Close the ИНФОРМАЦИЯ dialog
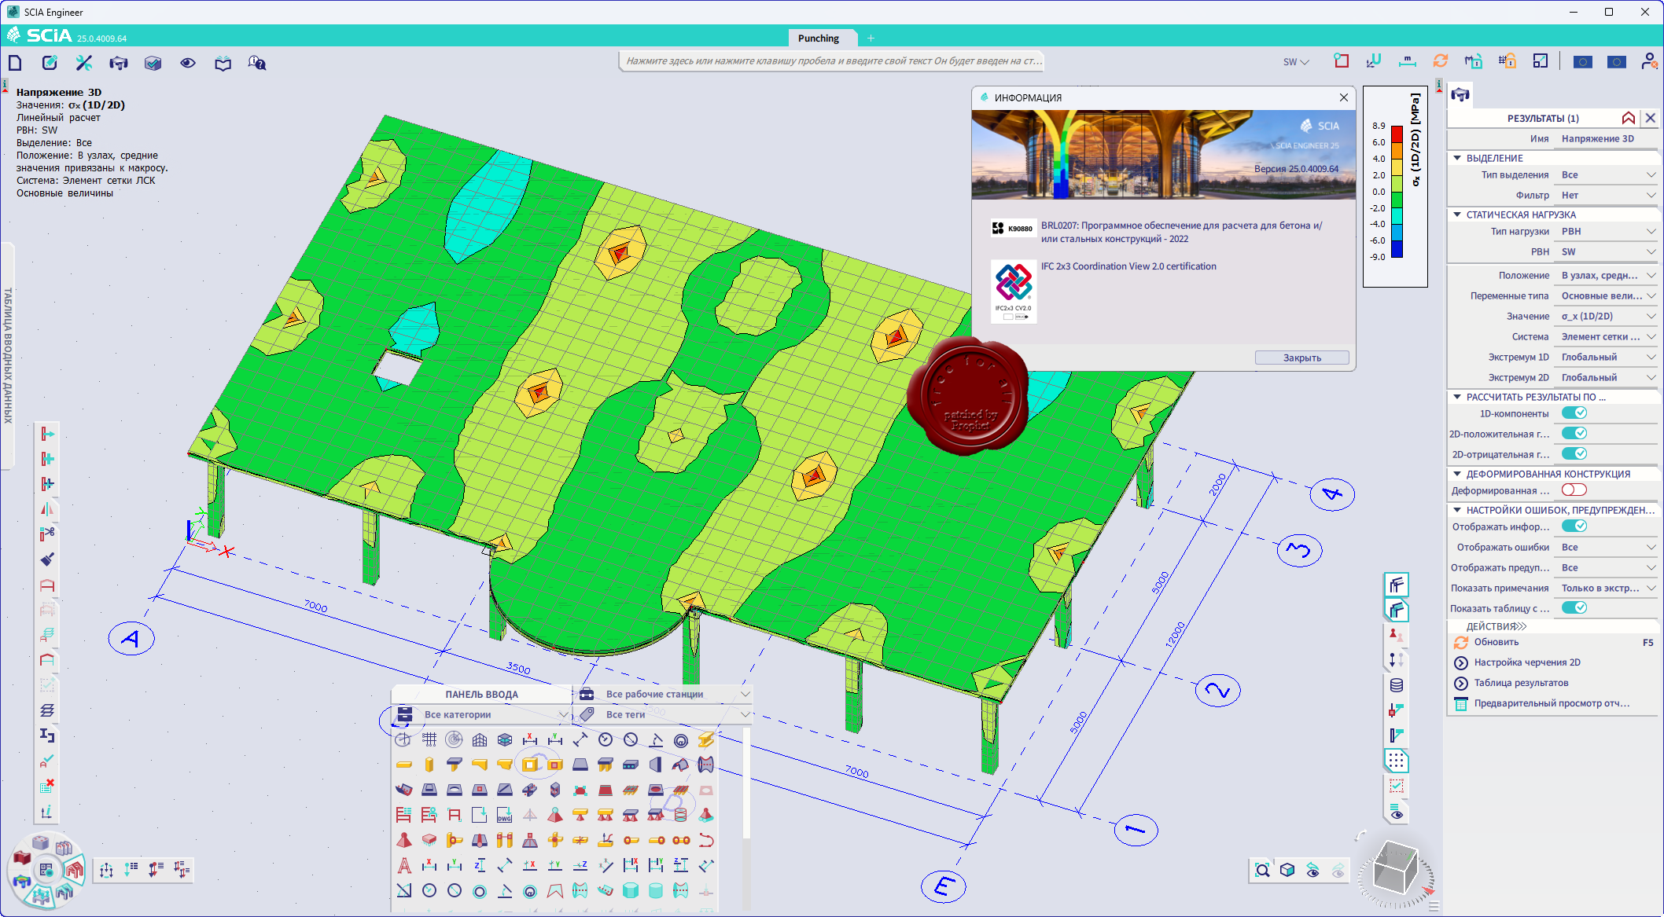The image size is (1664, 917). [1344, 97]
